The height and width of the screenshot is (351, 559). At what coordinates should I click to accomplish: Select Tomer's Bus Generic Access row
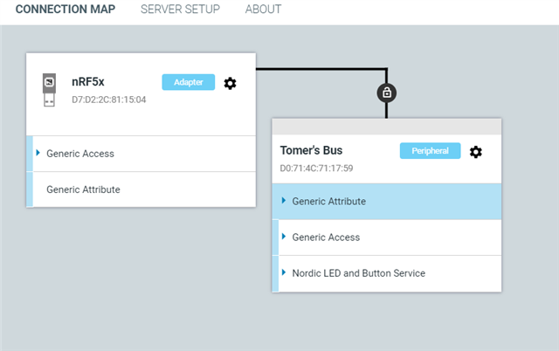pyautogui.click(x=326, y=237)
